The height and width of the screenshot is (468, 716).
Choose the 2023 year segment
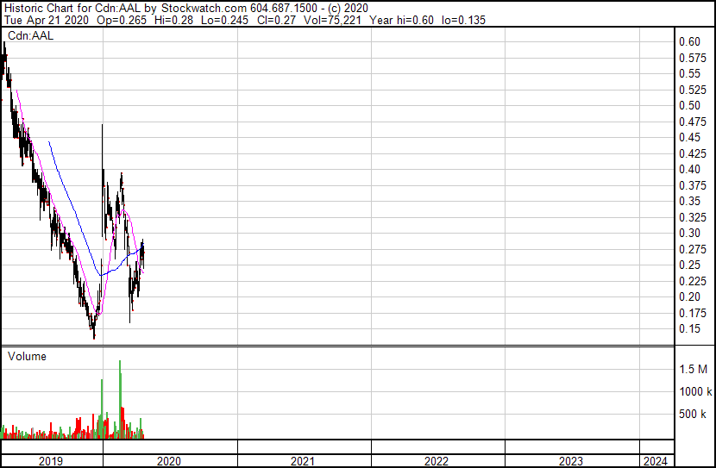[571, 461]
